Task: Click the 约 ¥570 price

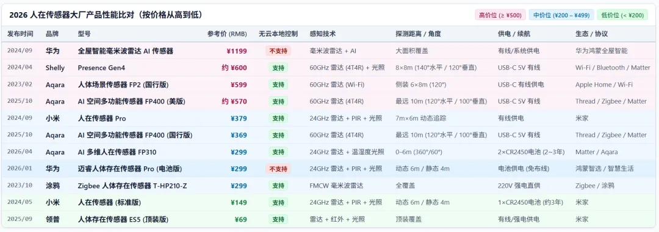Action: [234, 102]
